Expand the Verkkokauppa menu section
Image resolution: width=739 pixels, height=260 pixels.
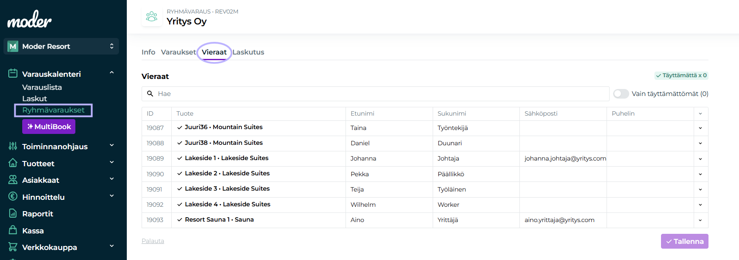112,246
